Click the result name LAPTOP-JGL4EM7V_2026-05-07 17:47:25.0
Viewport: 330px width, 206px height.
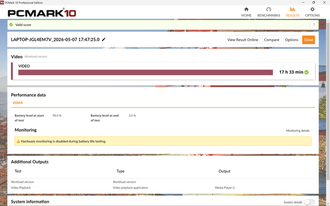pyautogui.click(x=55, y=40)
